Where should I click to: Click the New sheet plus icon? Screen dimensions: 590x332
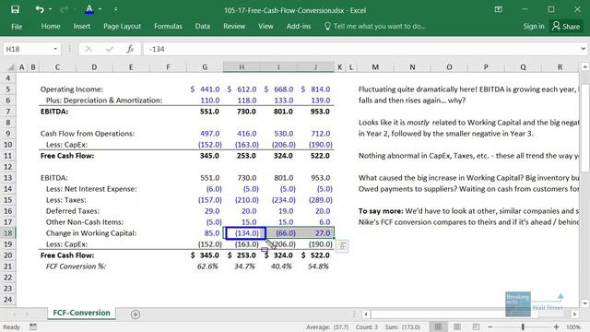pos(136,314)
